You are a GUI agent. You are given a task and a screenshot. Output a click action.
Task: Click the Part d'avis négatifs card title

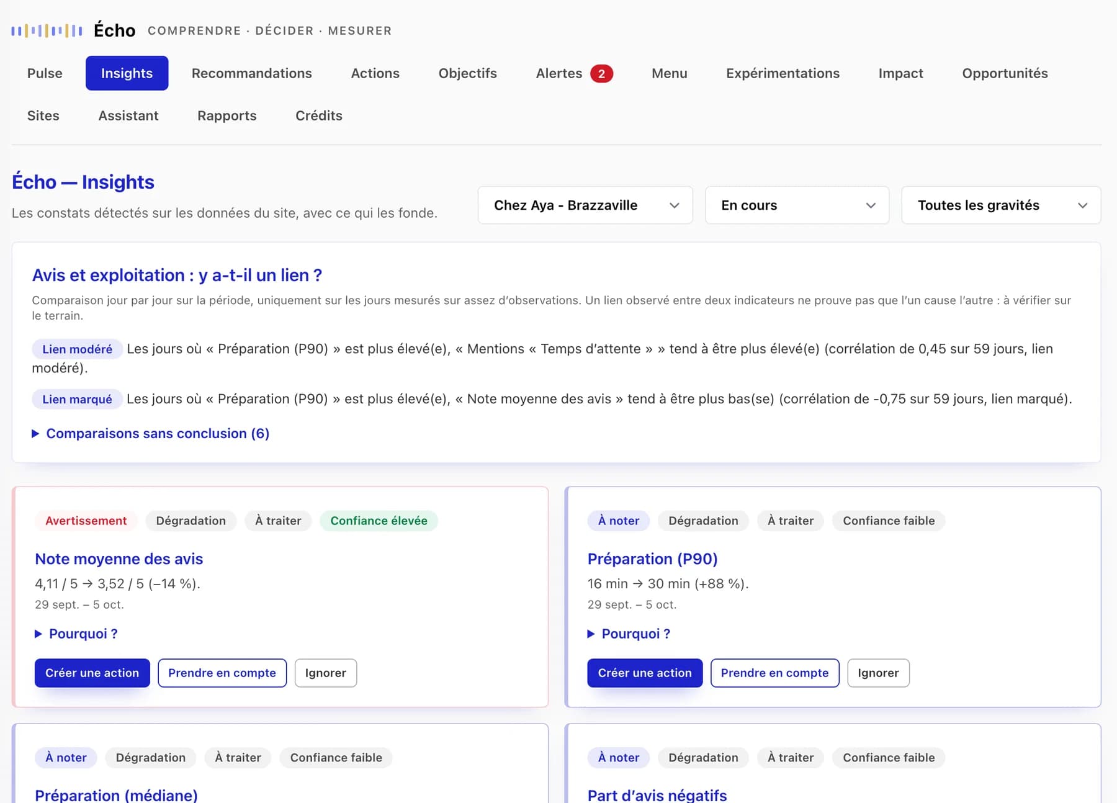pyautogui.click(x=657, y=795)
